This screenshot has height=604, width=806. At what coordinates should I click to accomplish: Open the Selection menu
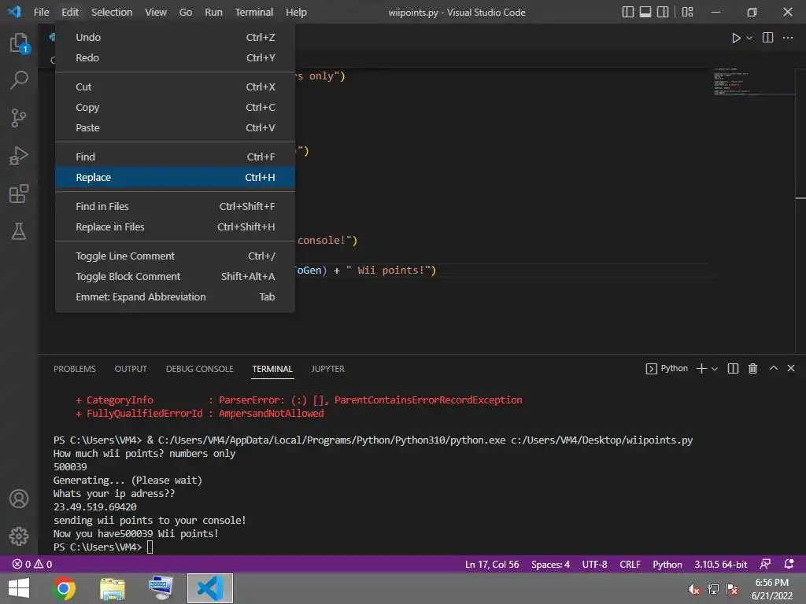(112, 12)
